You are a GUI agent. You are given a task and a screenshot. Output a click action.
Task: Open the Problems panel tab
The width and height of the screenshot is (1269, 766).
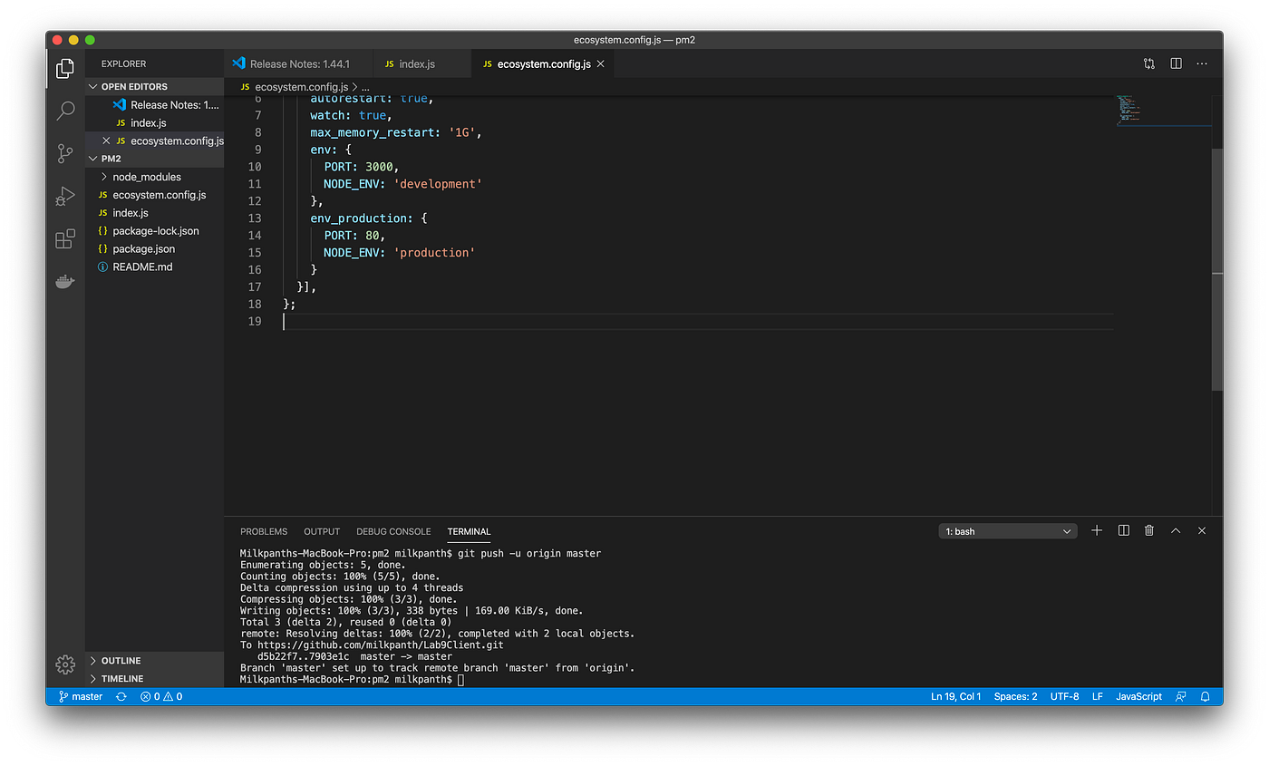click(x=264, y=531)
